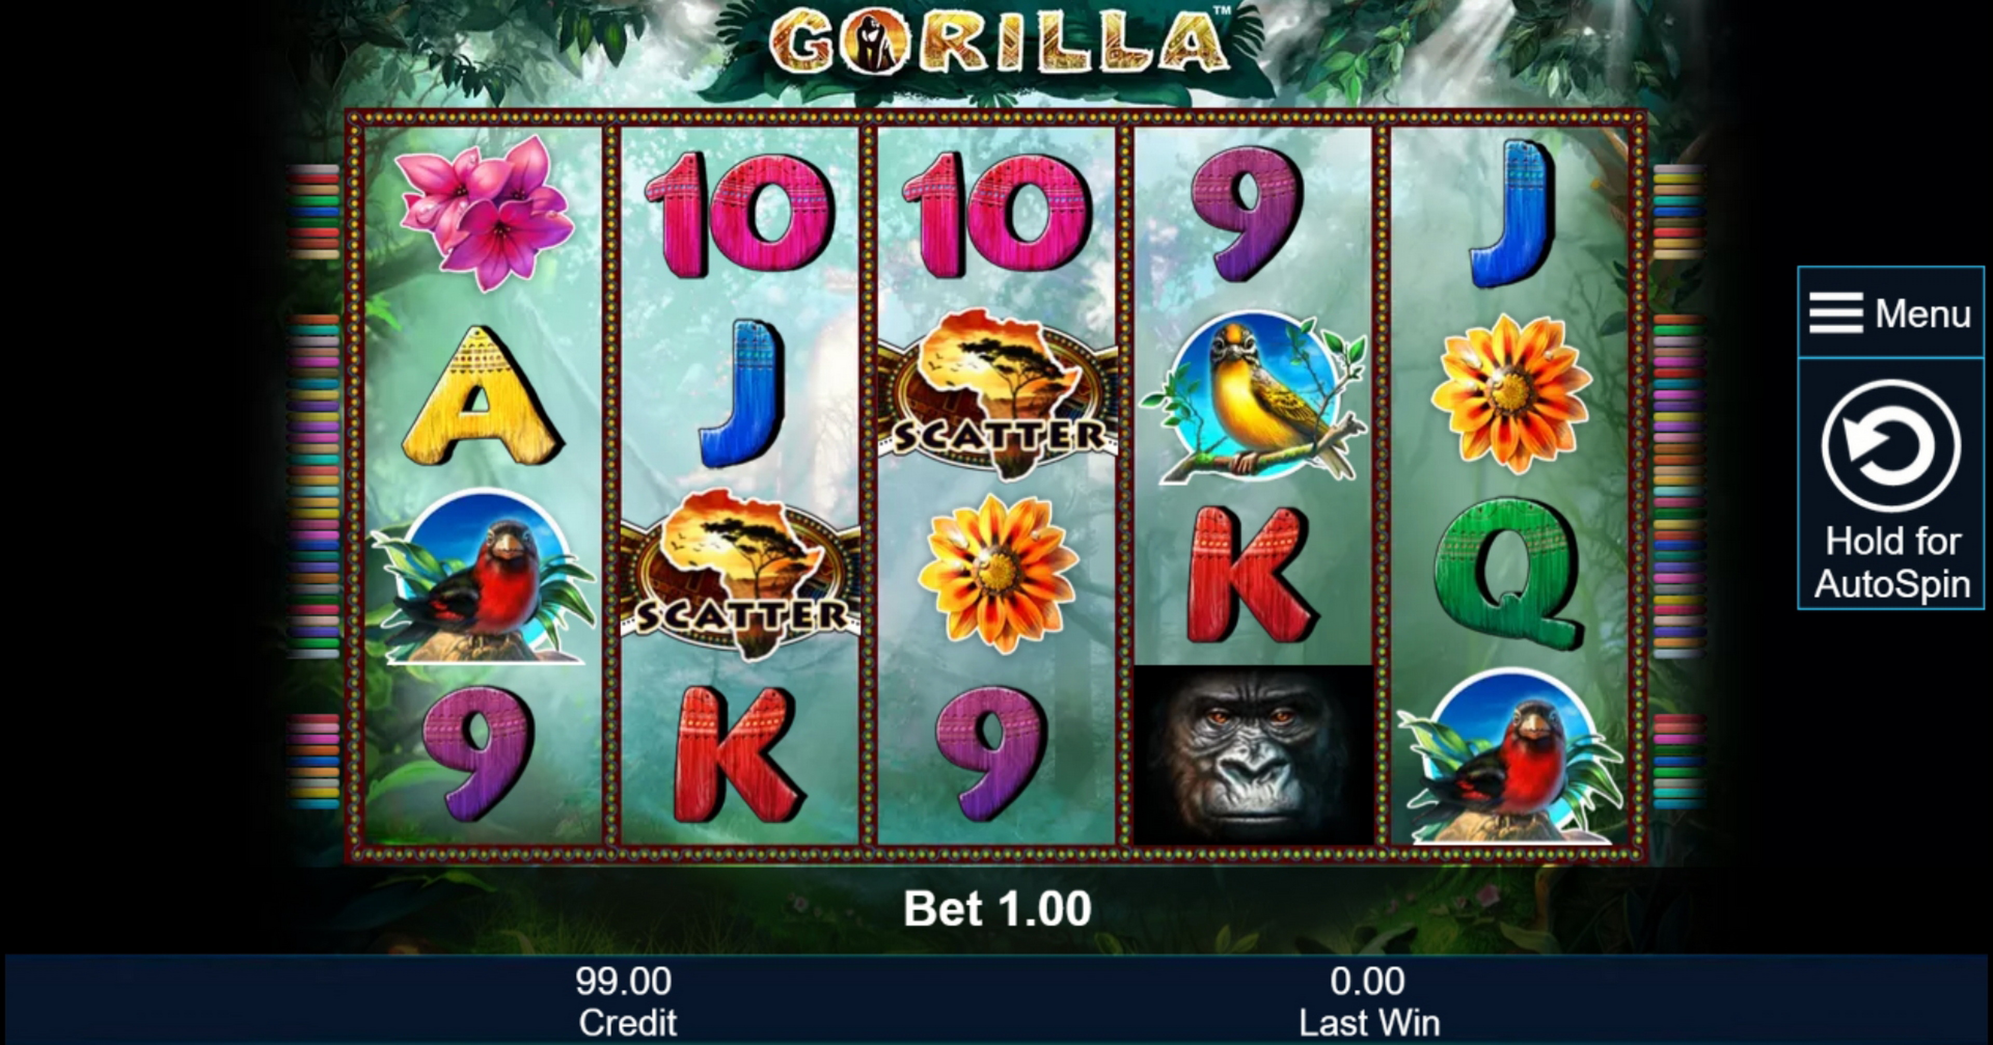The image size is (1993, 1045).
Task: Click the orange flower on reel five
Action: tap(1510, 394)
